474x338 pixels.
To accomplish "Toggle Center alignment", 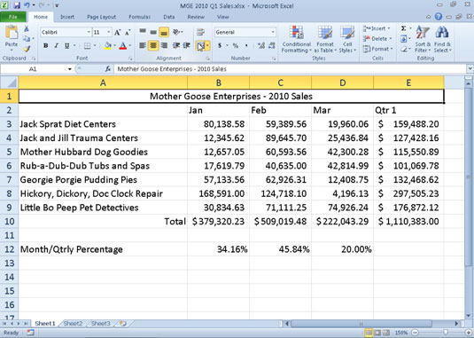I will pos(153,46).
